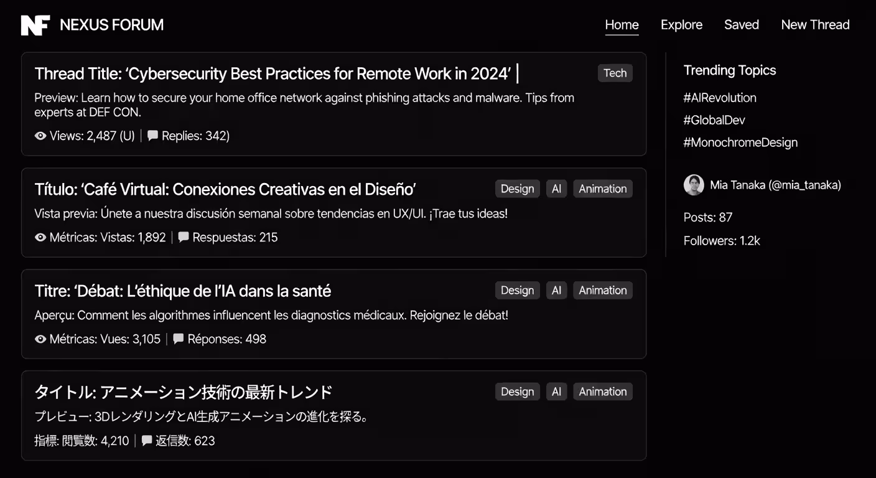Open the Saved threads section
Viewport: 876px width, 478px height.
pyautogui.click(x=741, y=25)
